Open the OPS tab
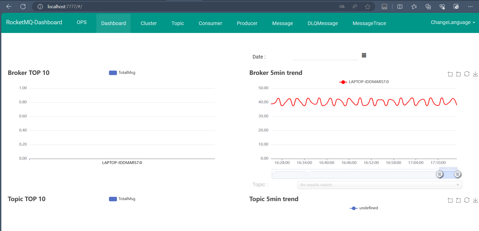479x231 pixels. pos(82,22)
